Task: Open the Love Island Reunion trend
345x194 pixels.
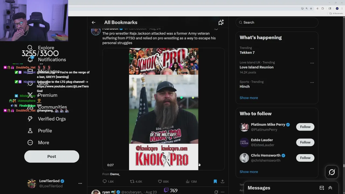Action: click(x=257, y=67)
